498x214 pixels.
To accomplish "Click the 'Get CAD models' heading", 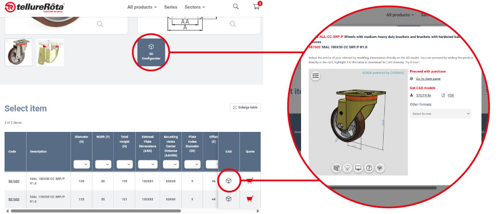I will pyautogui.click(x=422, y=88).
